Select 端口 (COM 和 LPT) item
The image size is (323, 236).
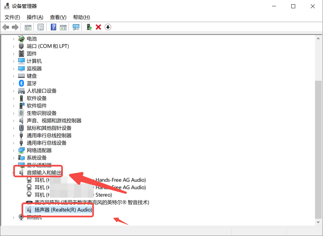tap(48, 46)
